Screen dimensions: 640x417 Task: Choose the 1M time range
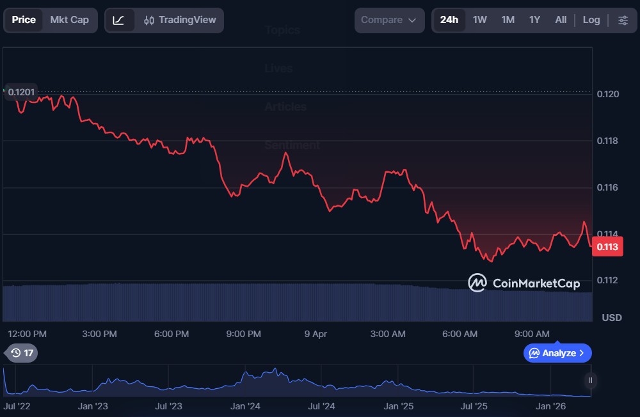coord(508,20)
